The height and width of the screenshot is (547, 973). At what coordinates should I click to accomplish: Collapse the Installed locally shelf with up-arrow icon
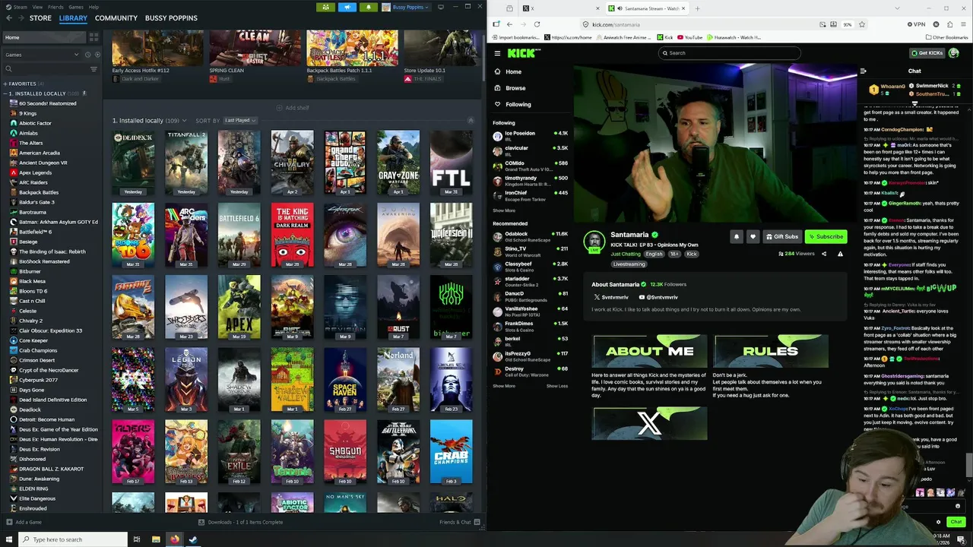click(470, 121)
